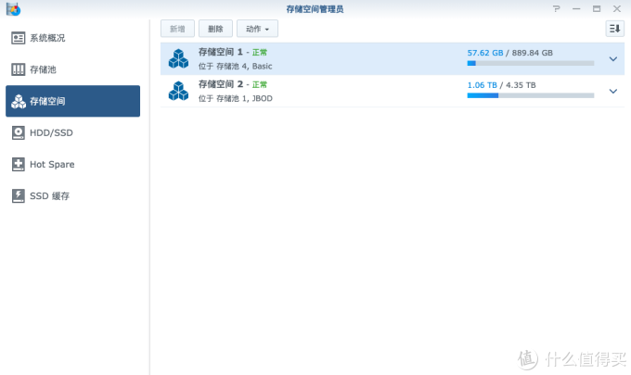Select the 存储空间 2 title text

pyautogui.click(x=221, y=84)
